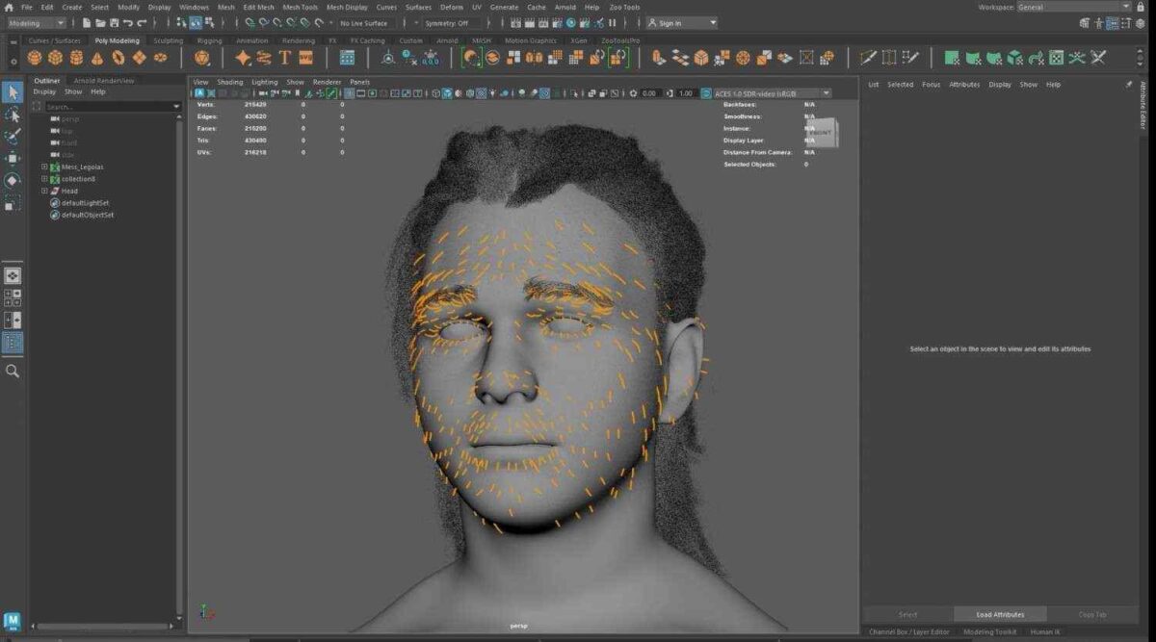Viewport: 1156px width, 642px height.
Task: Click the Select button in the Attribute Editor
Action: coord(906,614)
